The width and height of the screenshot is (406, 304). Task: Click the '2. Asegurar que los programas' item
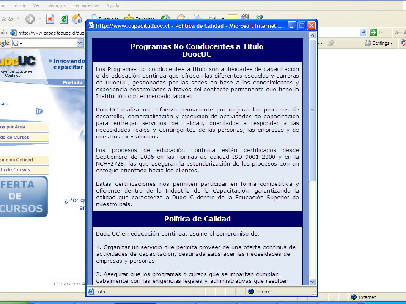click(192, 278)
